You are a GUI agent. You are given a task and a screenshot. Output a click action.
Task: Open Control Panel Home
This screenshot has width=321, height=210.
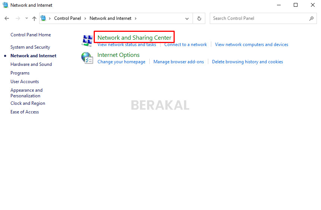coord(31,35)
